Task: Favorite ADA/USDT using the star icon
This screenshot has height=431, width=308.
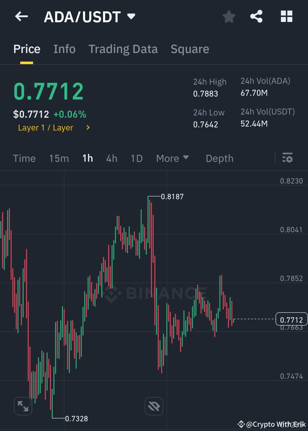Action: pos(229,16)
